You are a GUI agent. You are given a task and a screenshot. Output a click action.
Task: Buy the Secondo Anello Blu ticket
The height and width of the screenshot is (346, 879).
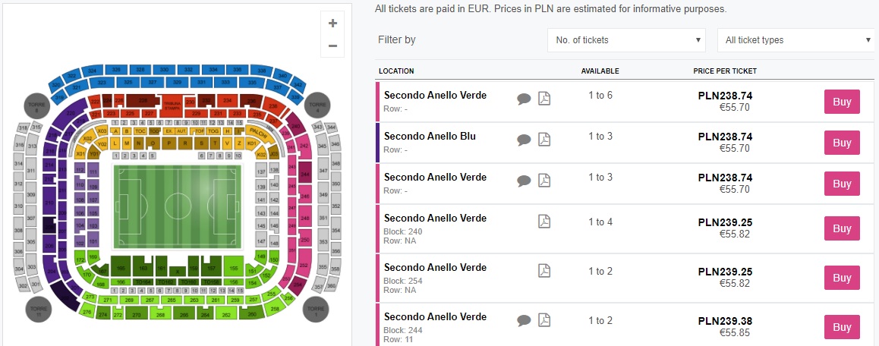pyautogui.click(x=842, y=143)
